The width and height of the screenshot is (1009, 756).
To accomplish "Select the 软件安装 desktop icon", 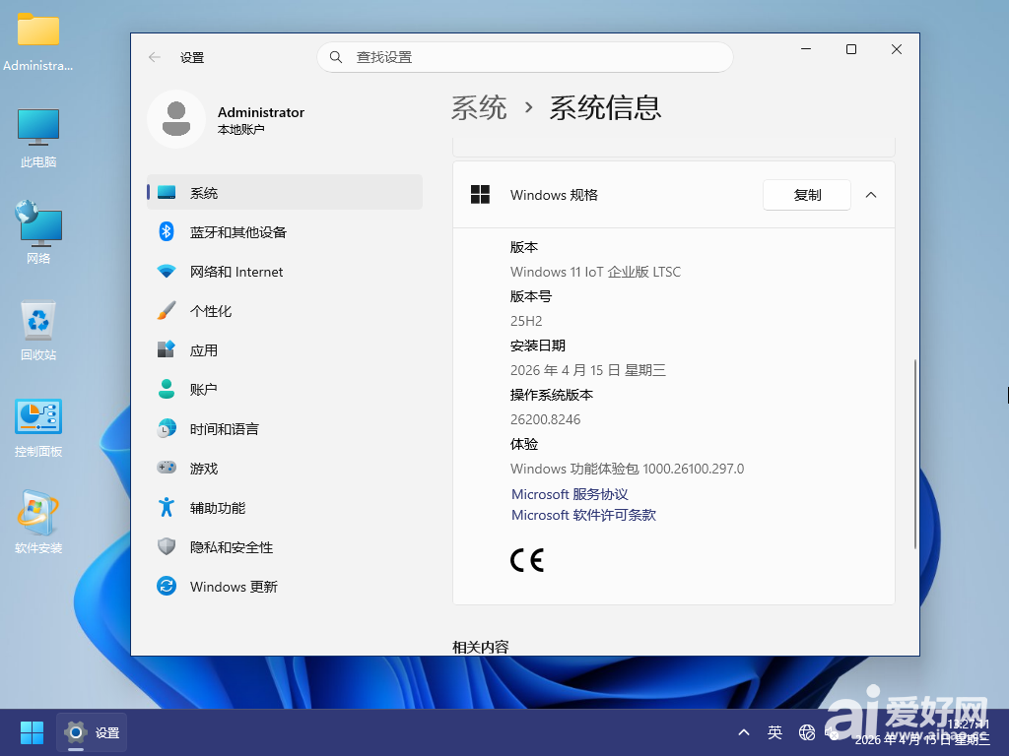I will 38,523.
